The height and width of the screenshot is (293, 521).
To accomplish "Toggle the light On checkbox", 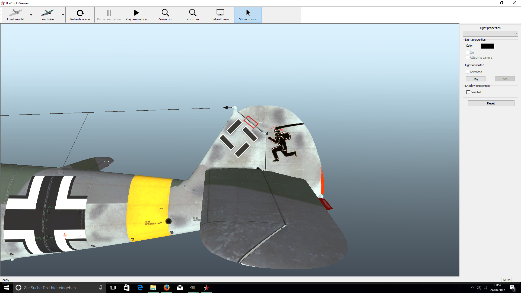I will point(467,53).
